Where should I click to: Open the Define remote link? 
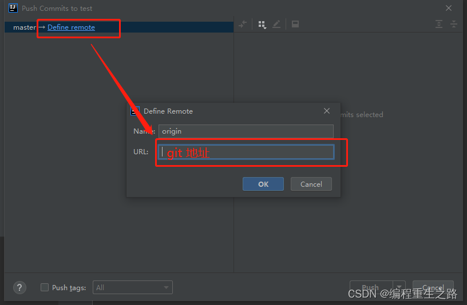click(71, 27)
